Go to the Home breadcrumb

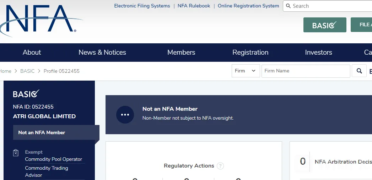coord(5,71)
